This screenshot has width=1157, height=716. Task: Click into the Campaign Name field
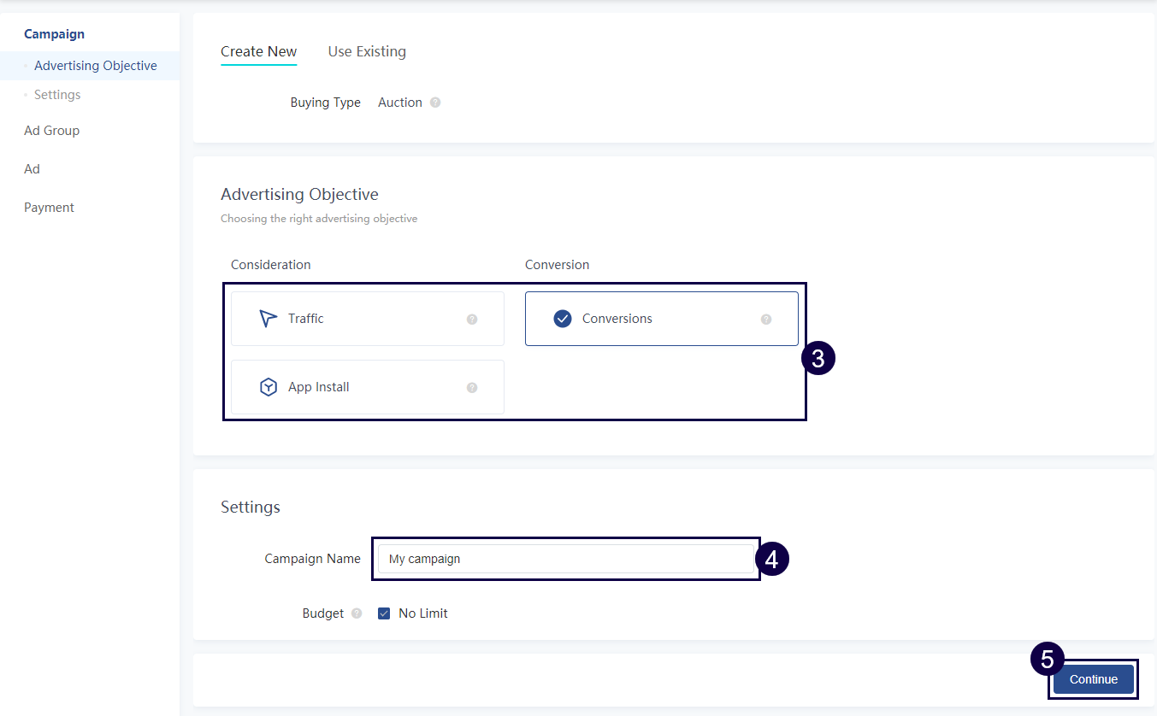[x=564, y=559]
